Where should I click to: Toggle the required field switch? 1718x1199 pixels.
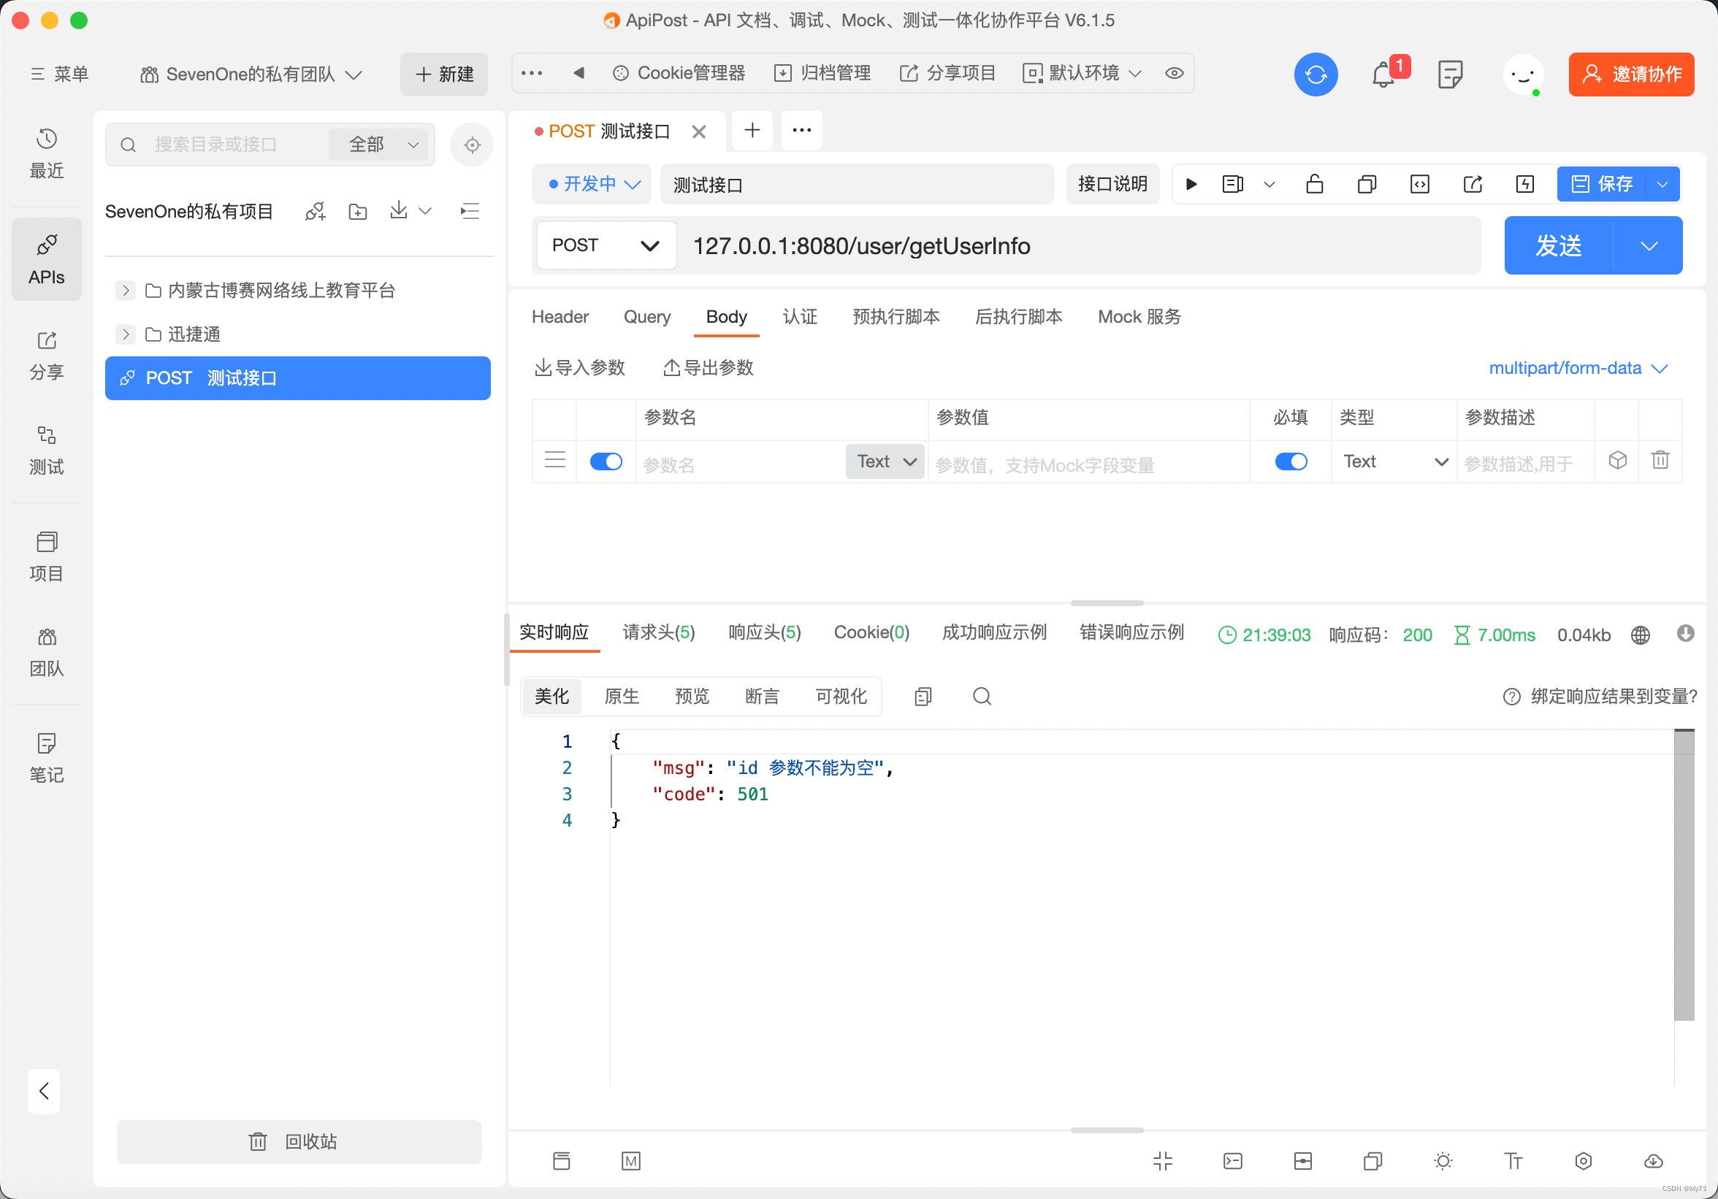click(x=1290, y=461)
